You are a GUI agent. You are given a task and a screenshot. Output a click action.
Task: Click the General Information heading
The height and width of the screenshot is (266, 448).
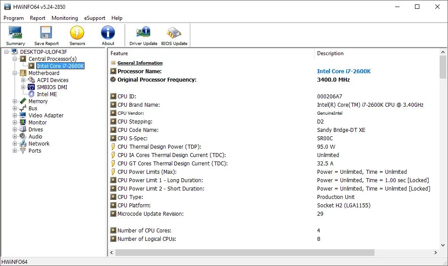coord(140,63)
